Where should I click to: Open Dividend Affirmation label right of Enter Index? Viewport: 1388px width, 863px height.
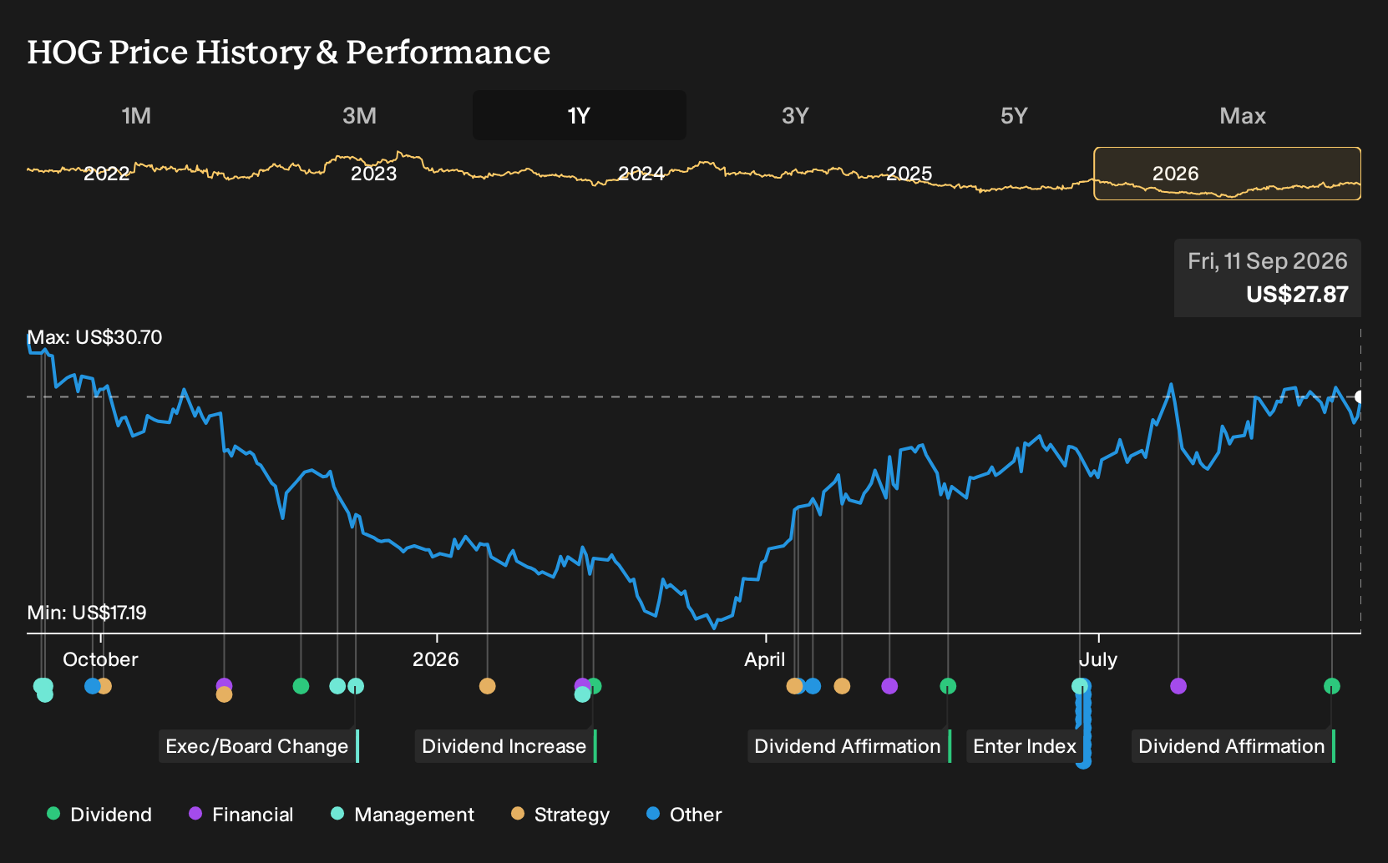(x=1233, y=746)
